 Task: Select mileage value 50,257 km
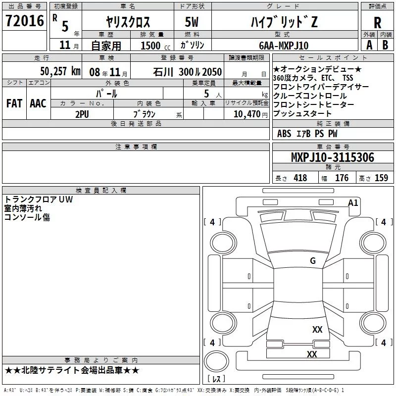(60, 71)
